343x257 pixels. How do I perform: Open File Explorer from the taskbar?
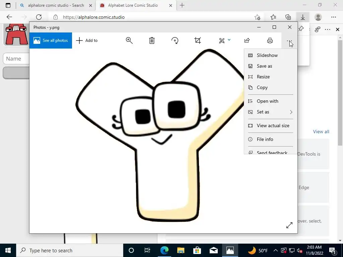coord(181,250)
